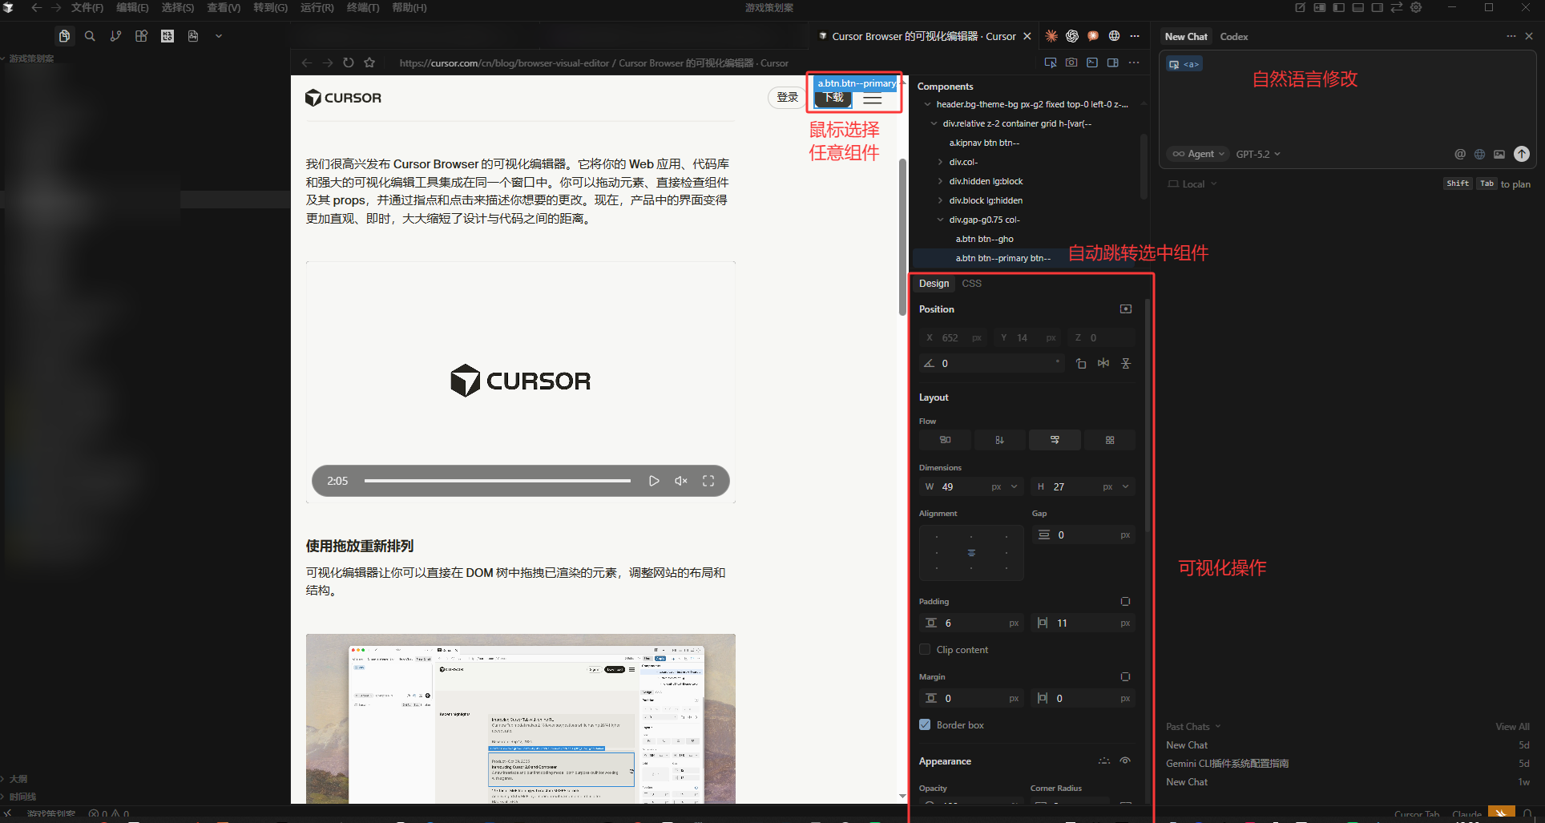This screenshot has width=1545, height=823.
Task: Switch to the CSS tab
Action: tap(971, 284)
